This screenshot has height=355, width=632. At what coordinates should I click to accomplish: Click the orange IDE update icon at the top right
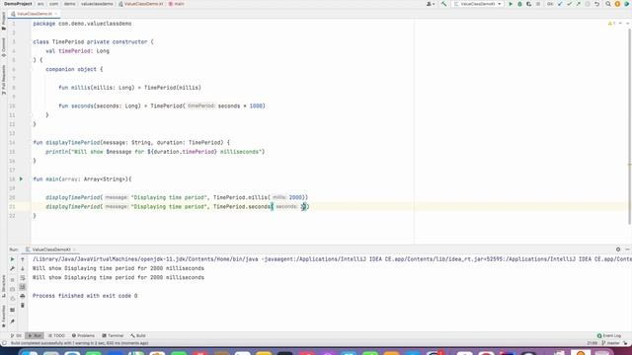click(x=617, y=4)
